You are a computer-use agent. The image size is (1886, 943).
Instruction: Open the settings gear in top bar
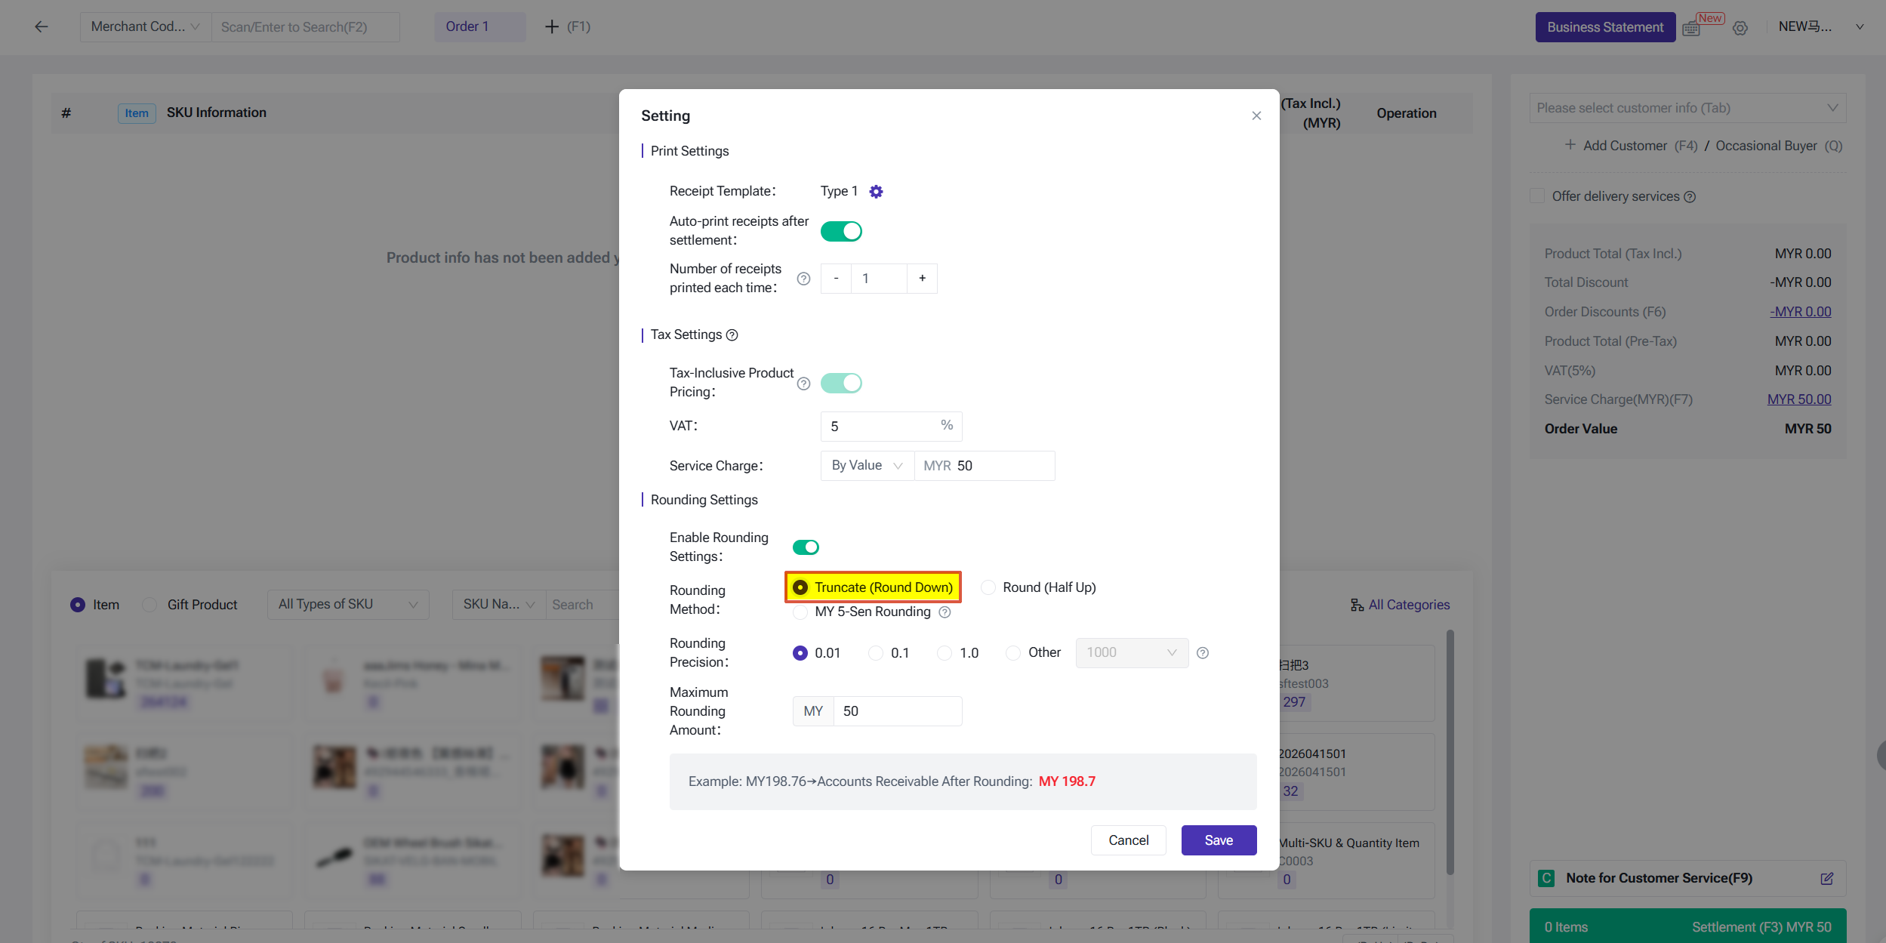coord(1740,28)
